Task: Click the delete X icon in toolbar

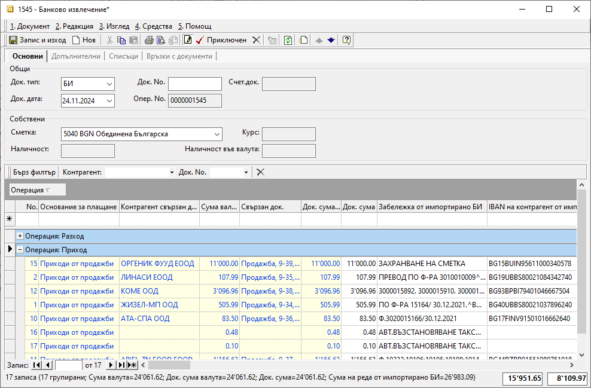Action: pyautogui.click(x=256, y=40)
